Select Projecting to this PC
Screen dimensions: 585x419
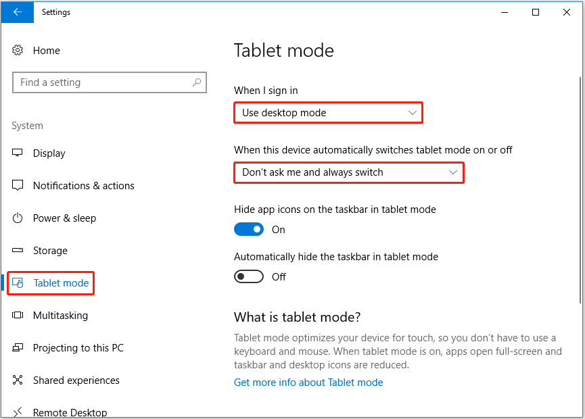(18, 348)
